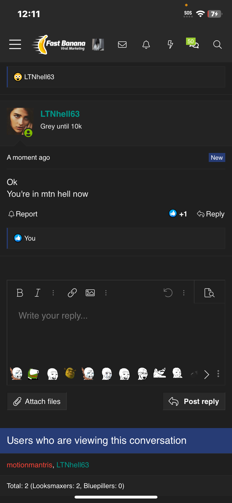Toggle bold formatting in editor
The image size is (232, 503).
click(20, 293)
